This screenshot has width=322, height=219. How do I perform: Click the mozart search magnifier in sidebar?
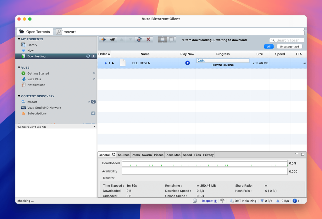[23, 102]
